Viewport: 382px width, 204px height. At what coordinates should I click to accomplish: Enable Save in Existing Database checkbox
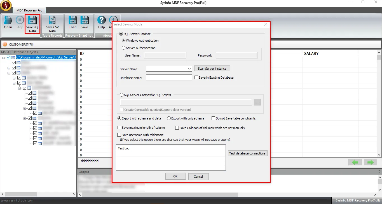point(196,78)
